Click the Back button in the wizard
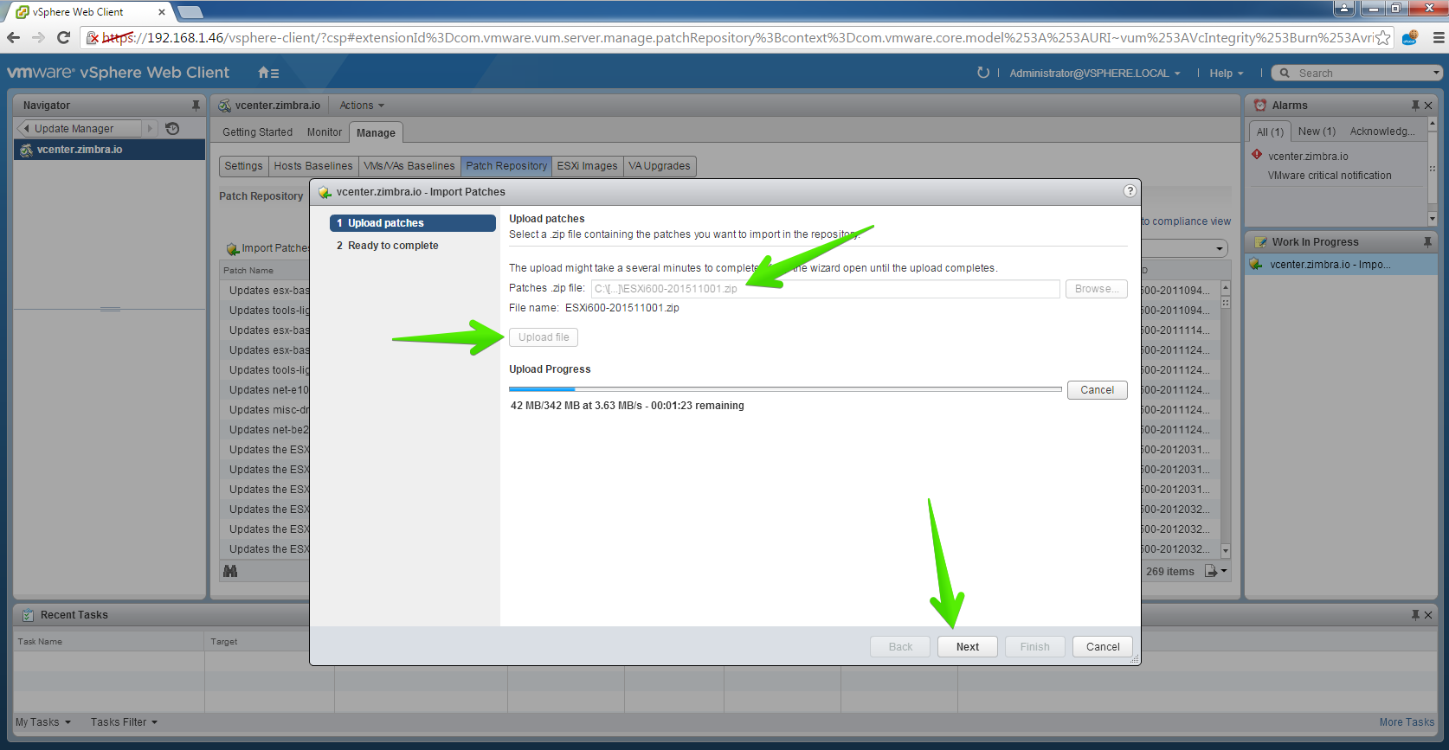 tap(900, 647)
